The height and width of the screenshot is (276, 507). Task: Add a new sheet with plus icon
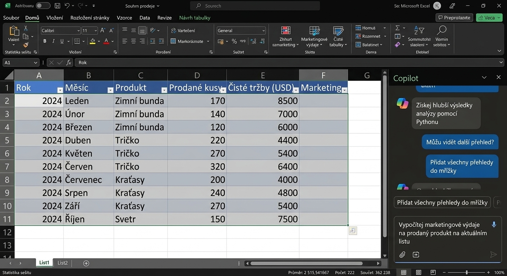(86, 263)
